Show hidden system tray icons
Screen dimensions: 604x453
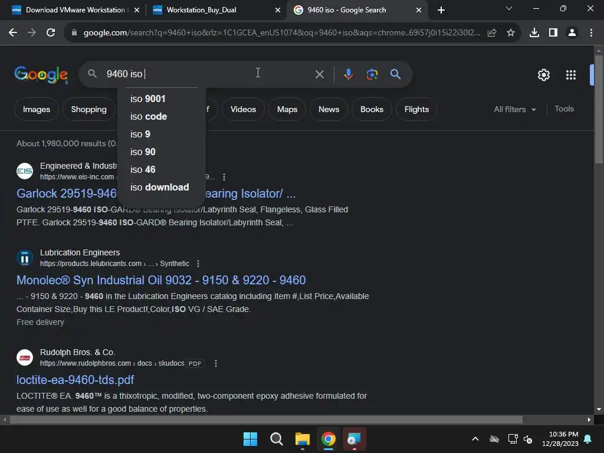click(x=475, y=439)
